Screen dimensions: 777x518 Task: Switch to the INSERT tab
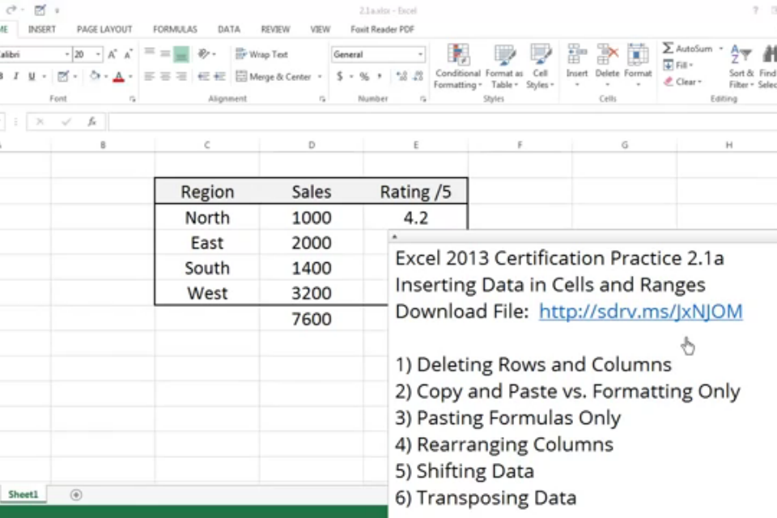[x=42, y=29]
